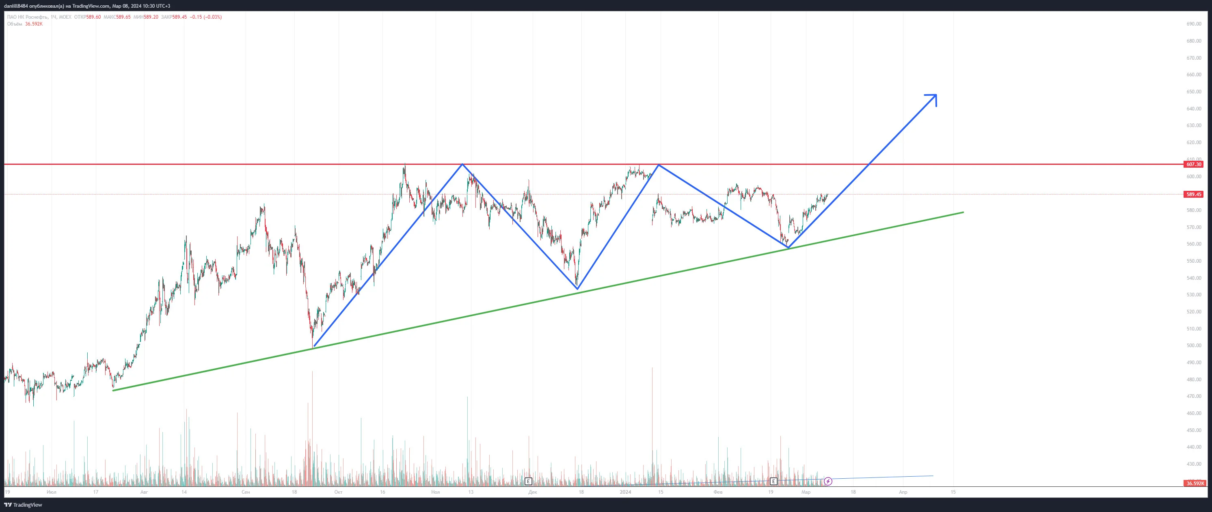
Task: Select the 589.45 current price label
Action: pyautogui.click(x=1194, y=194)
